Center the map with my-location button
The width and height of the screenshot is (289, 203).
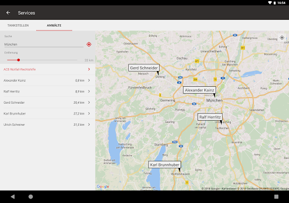pyautogui.click(x=282, y=38)
